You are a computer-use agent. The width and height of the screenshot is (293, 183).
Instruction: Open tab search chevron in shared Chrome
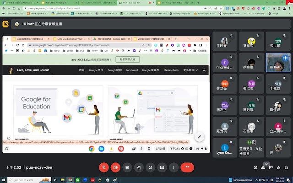click(x=189, y=39)
